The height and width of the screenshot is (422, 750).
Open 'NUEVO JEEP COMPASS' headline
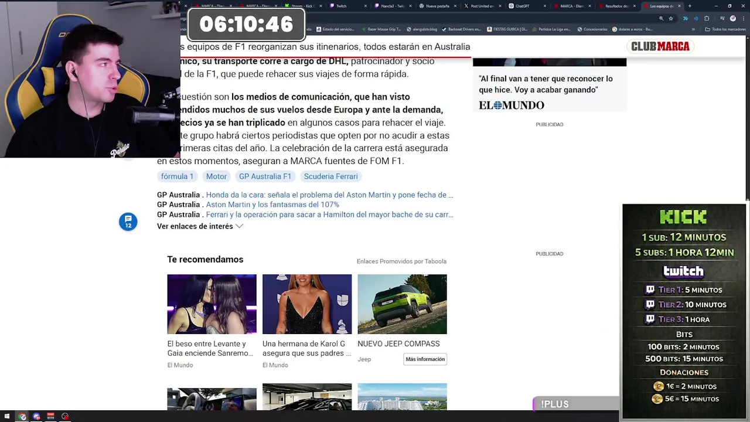tap(398, 343)
